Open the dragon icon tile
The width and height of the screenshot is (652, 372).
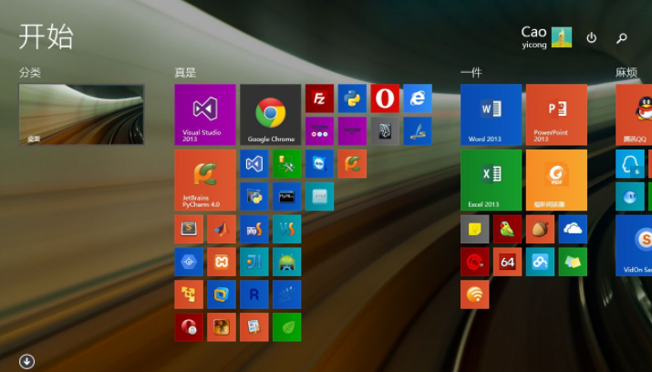pyautogui.click(x=222, y=327)
